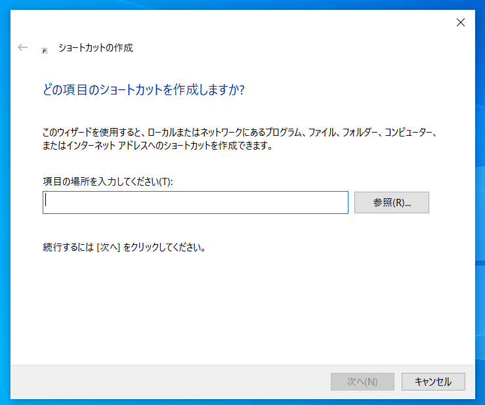This screenshot has height=405, width=485.
Task: Close the shortcut wizard with the X button
Action: pyautogui.click(x=461, y=22)
